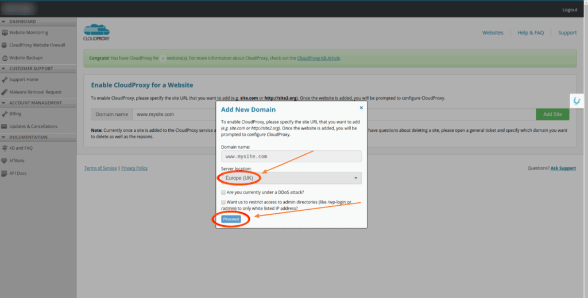Select Malware Removal Request
This screenshot has width=588, height=298.
pyautogui.click(x=35, y=92)
